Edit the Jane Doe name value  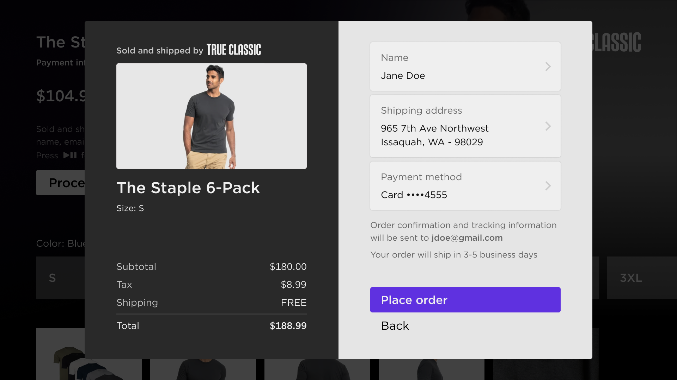(x=403, y=76)
